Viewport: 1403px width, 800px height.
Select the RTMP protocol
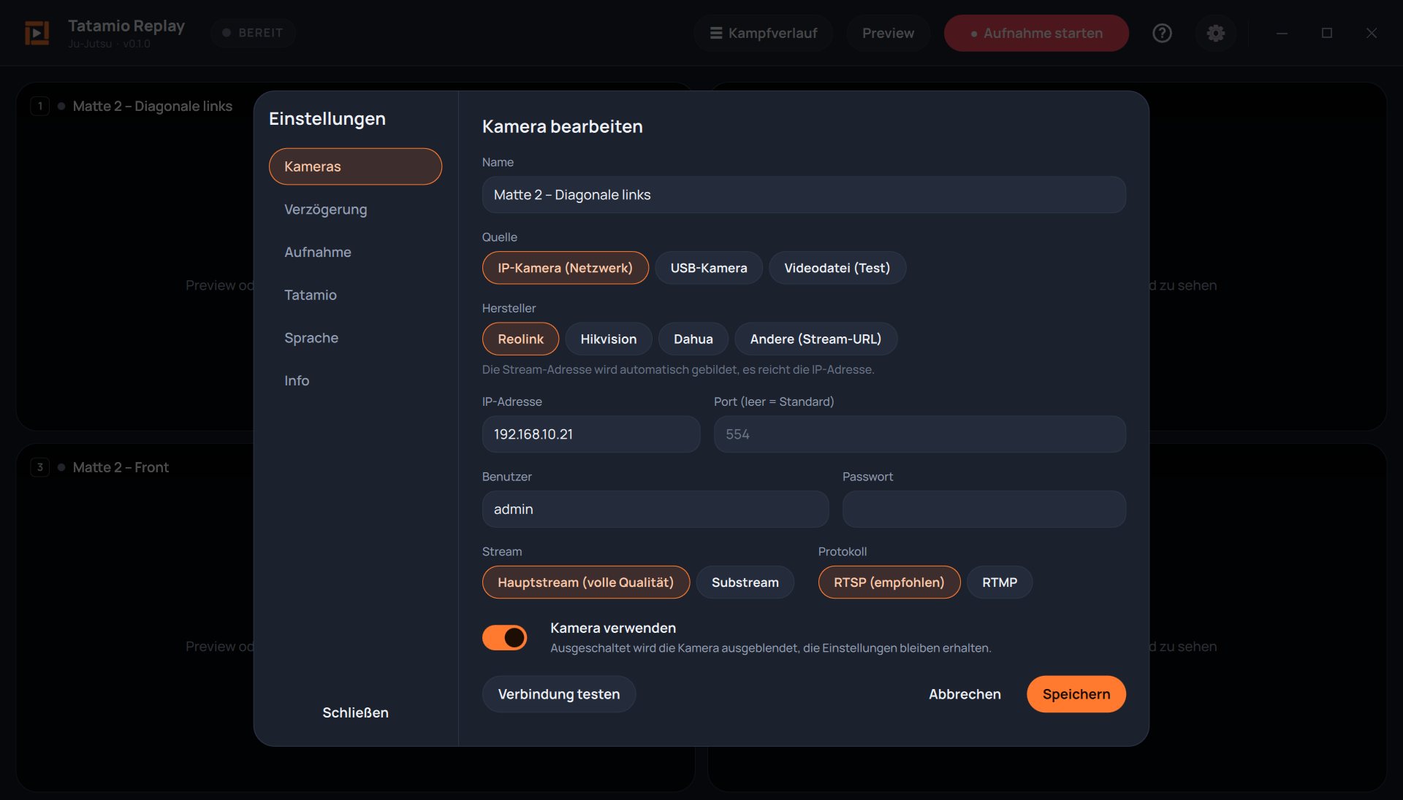click(x=1000, y=582)
